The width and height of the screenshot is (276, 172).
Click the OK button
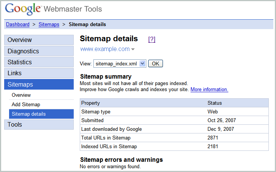point(155,64)
